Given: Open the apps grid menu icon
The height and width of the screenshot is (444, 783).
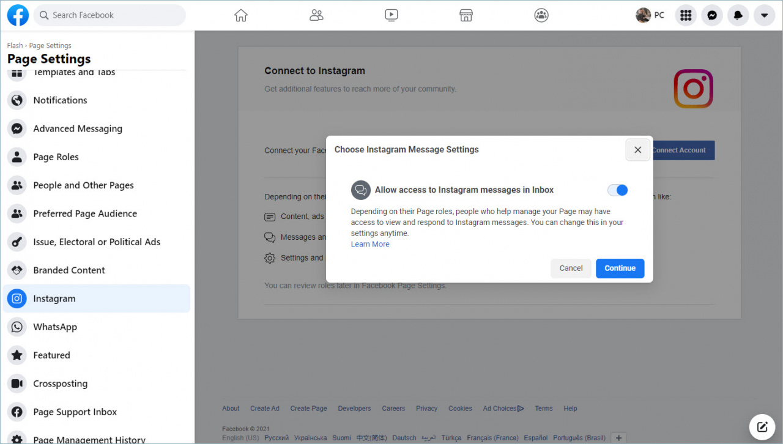Looking at the screenshot, I should 686,15.
